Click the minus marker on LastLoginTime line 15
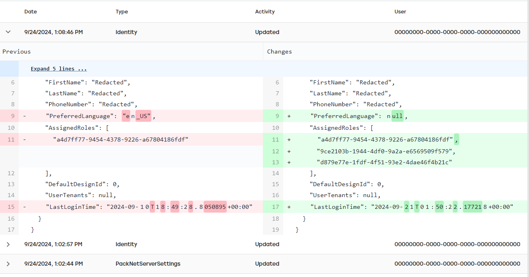 (24, 207)
